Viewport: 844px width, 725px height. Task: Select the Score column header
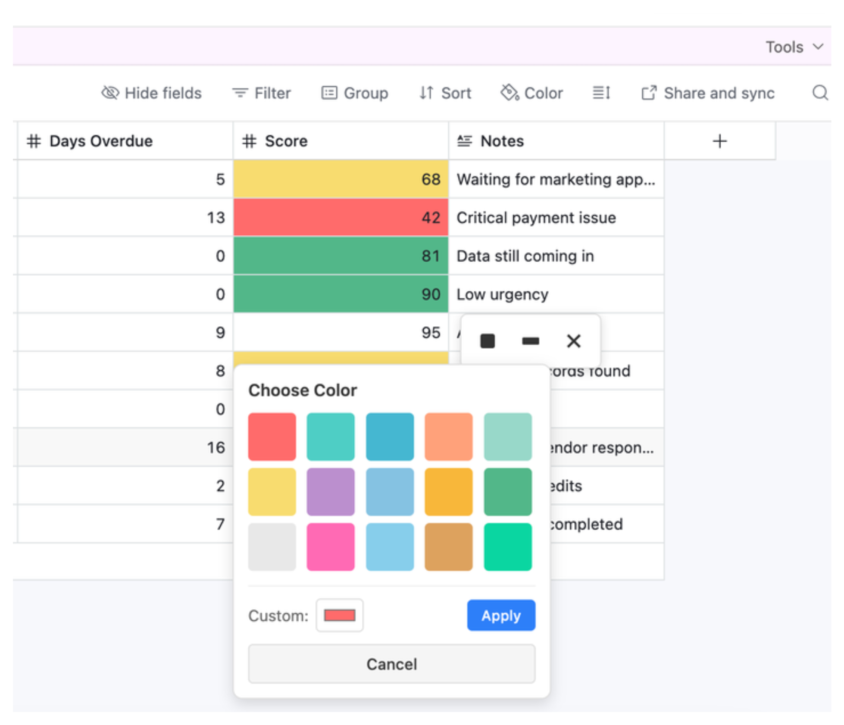point(286,141)
